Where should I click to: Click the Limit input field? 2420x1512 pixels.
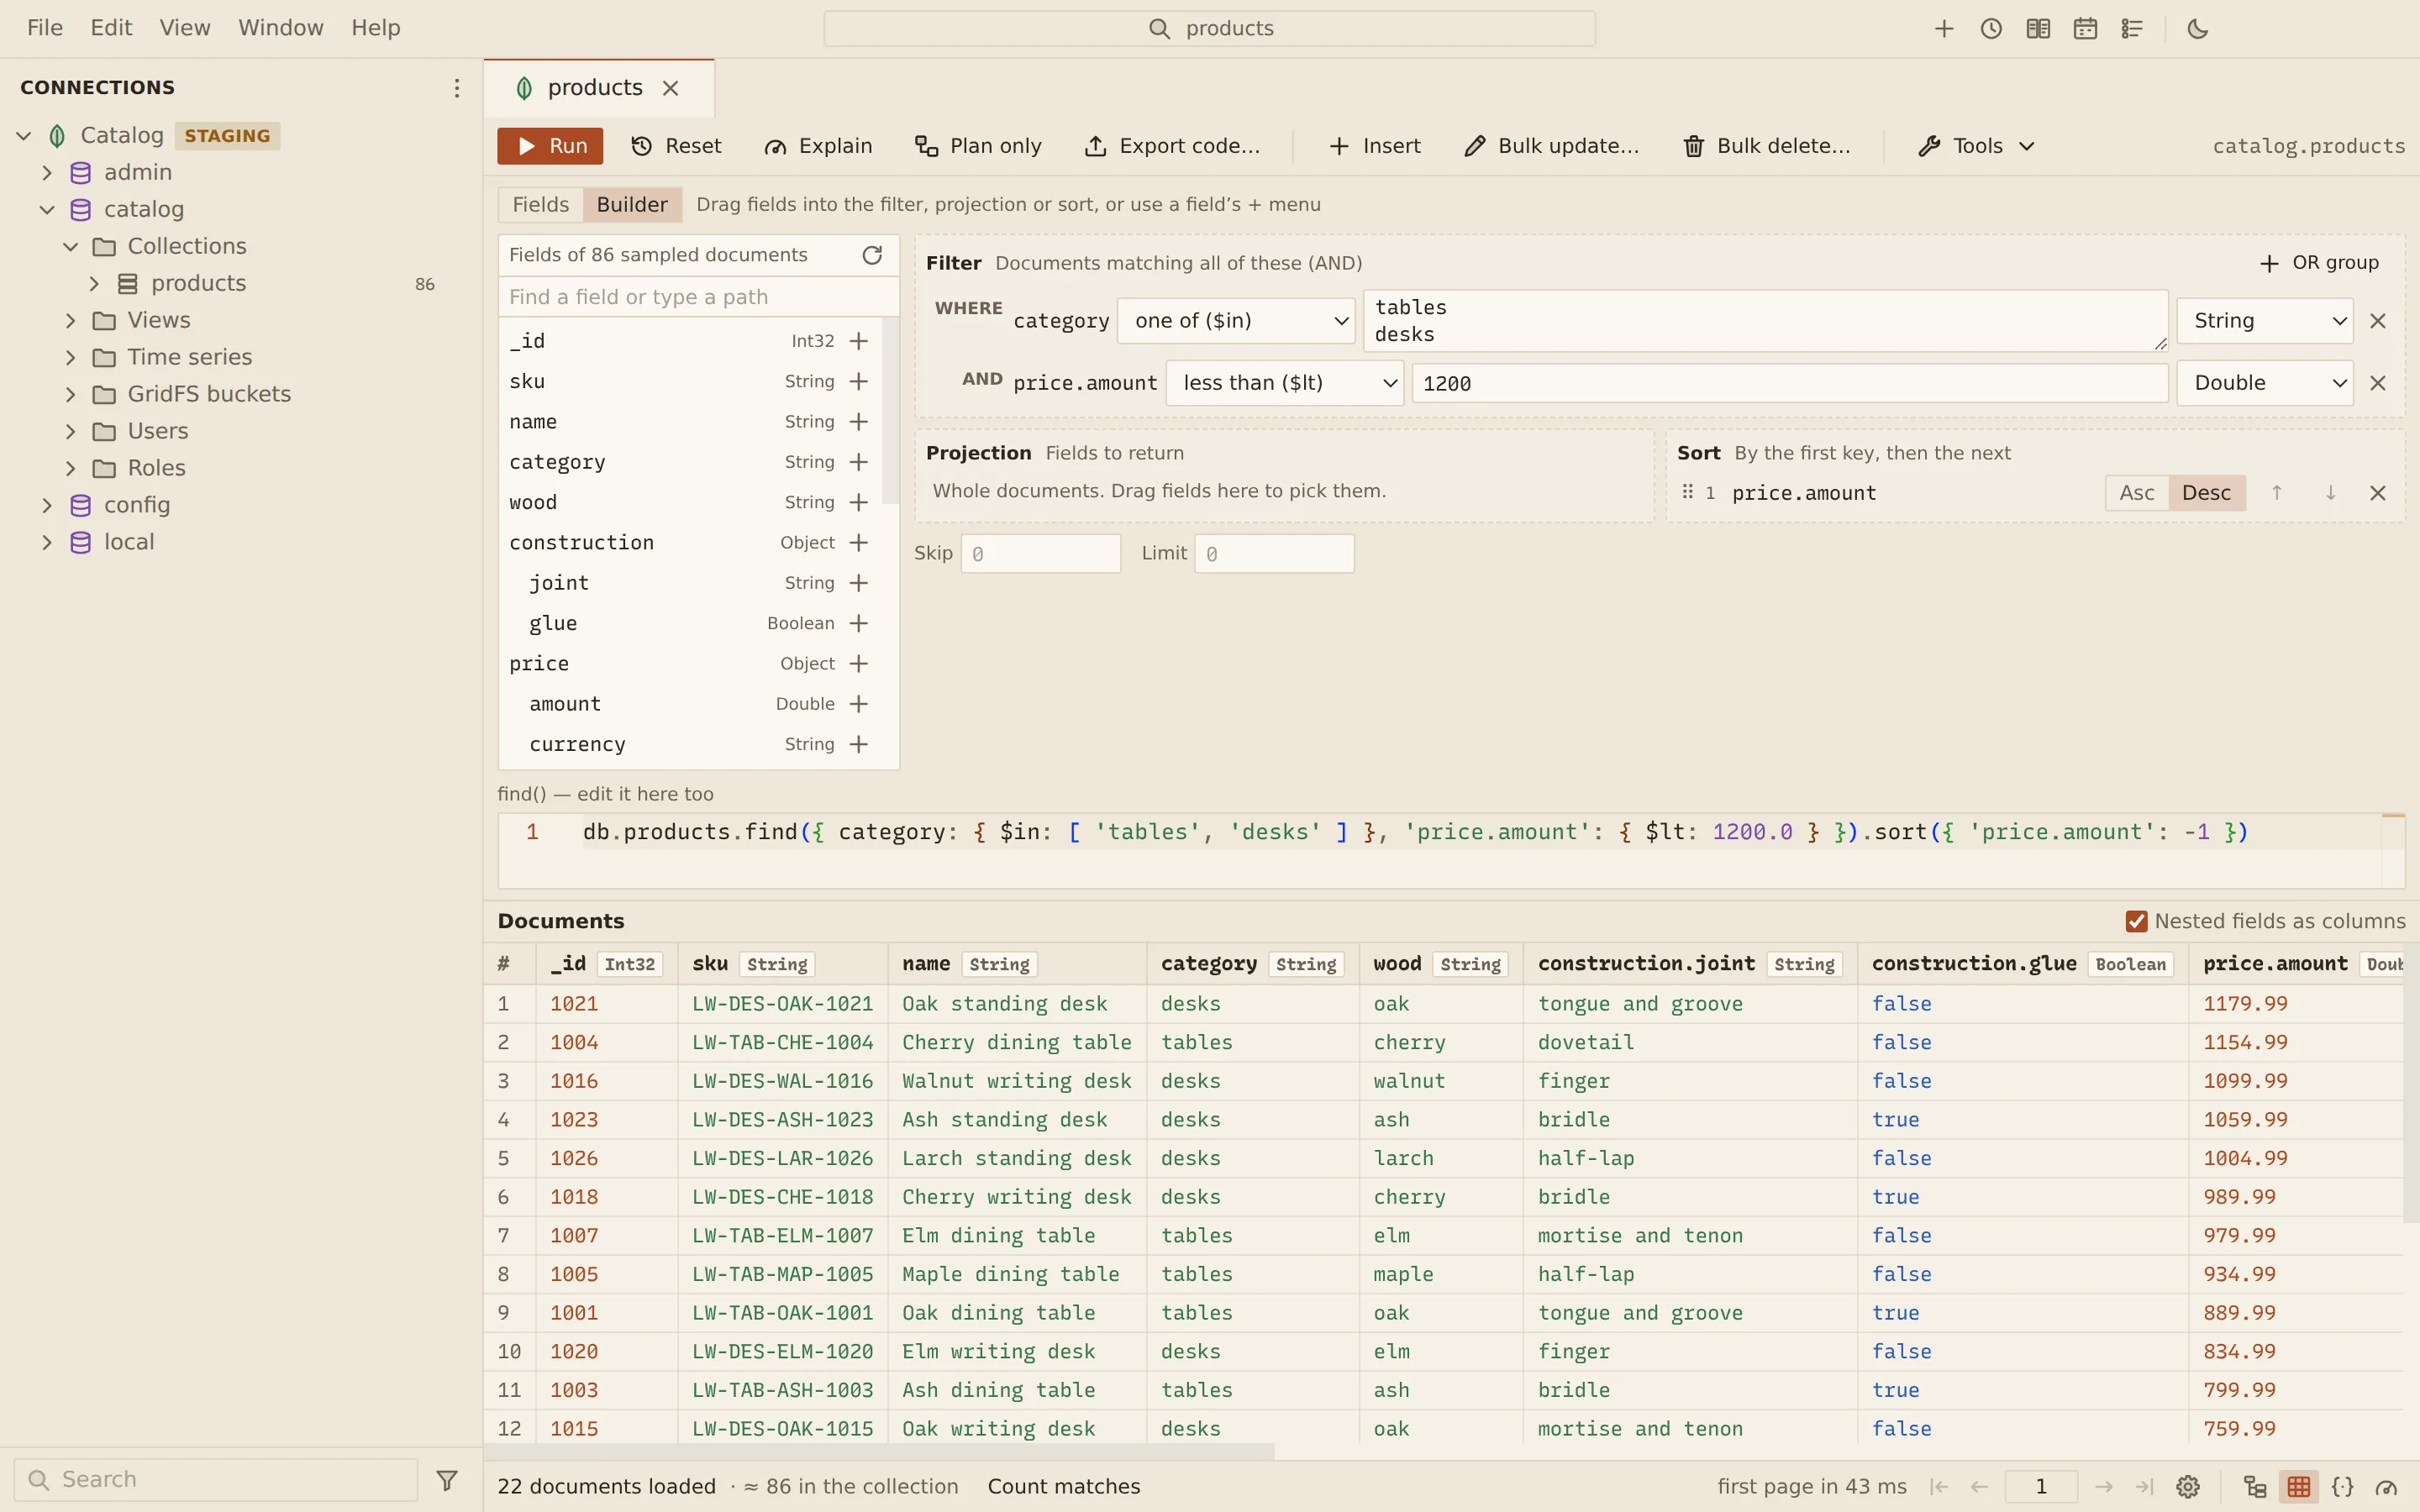pos(1274,554)
